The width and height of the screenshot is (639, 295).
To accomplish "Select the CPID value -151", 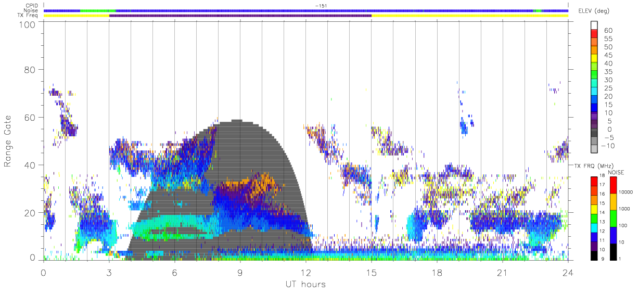I will pos(321,6).
